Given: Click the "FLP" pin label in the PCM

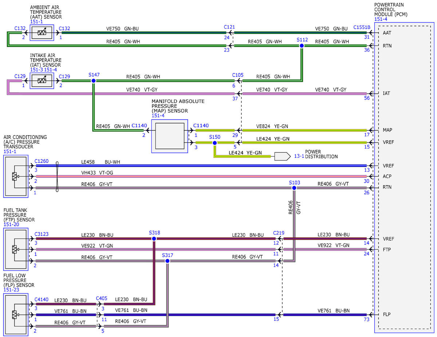Looking at the screenshot, I should (387, 314).
